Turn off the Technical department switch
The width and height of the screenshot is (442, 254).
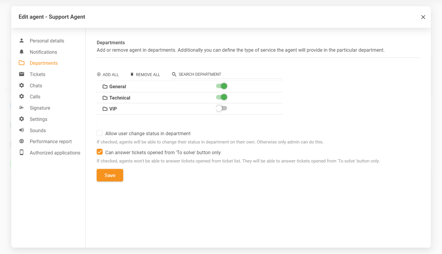221,97
